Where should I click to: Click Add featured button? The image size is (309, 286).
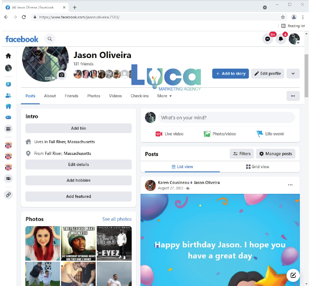[x=78, y=196]
